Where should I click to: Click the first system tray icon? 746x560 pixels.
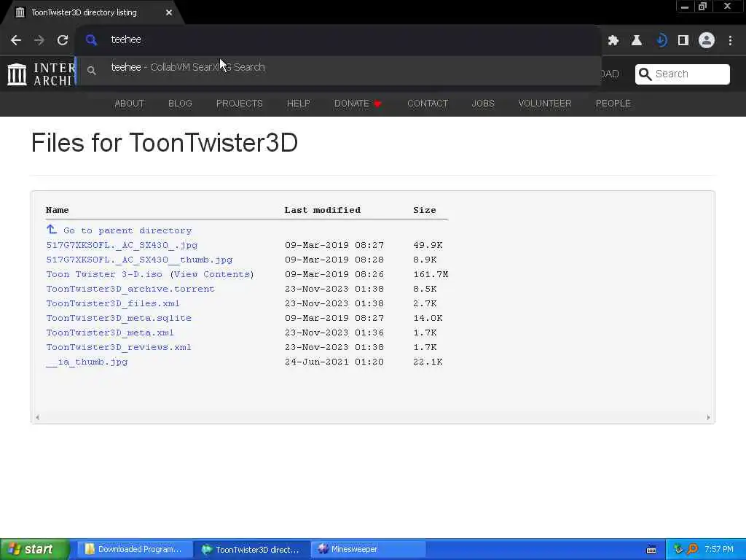pos(678,550)
